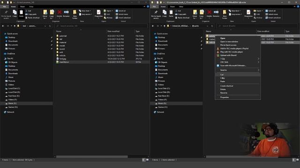
Task: Click the red Delete icon in right window ribbon
Action: pos(210,14)
